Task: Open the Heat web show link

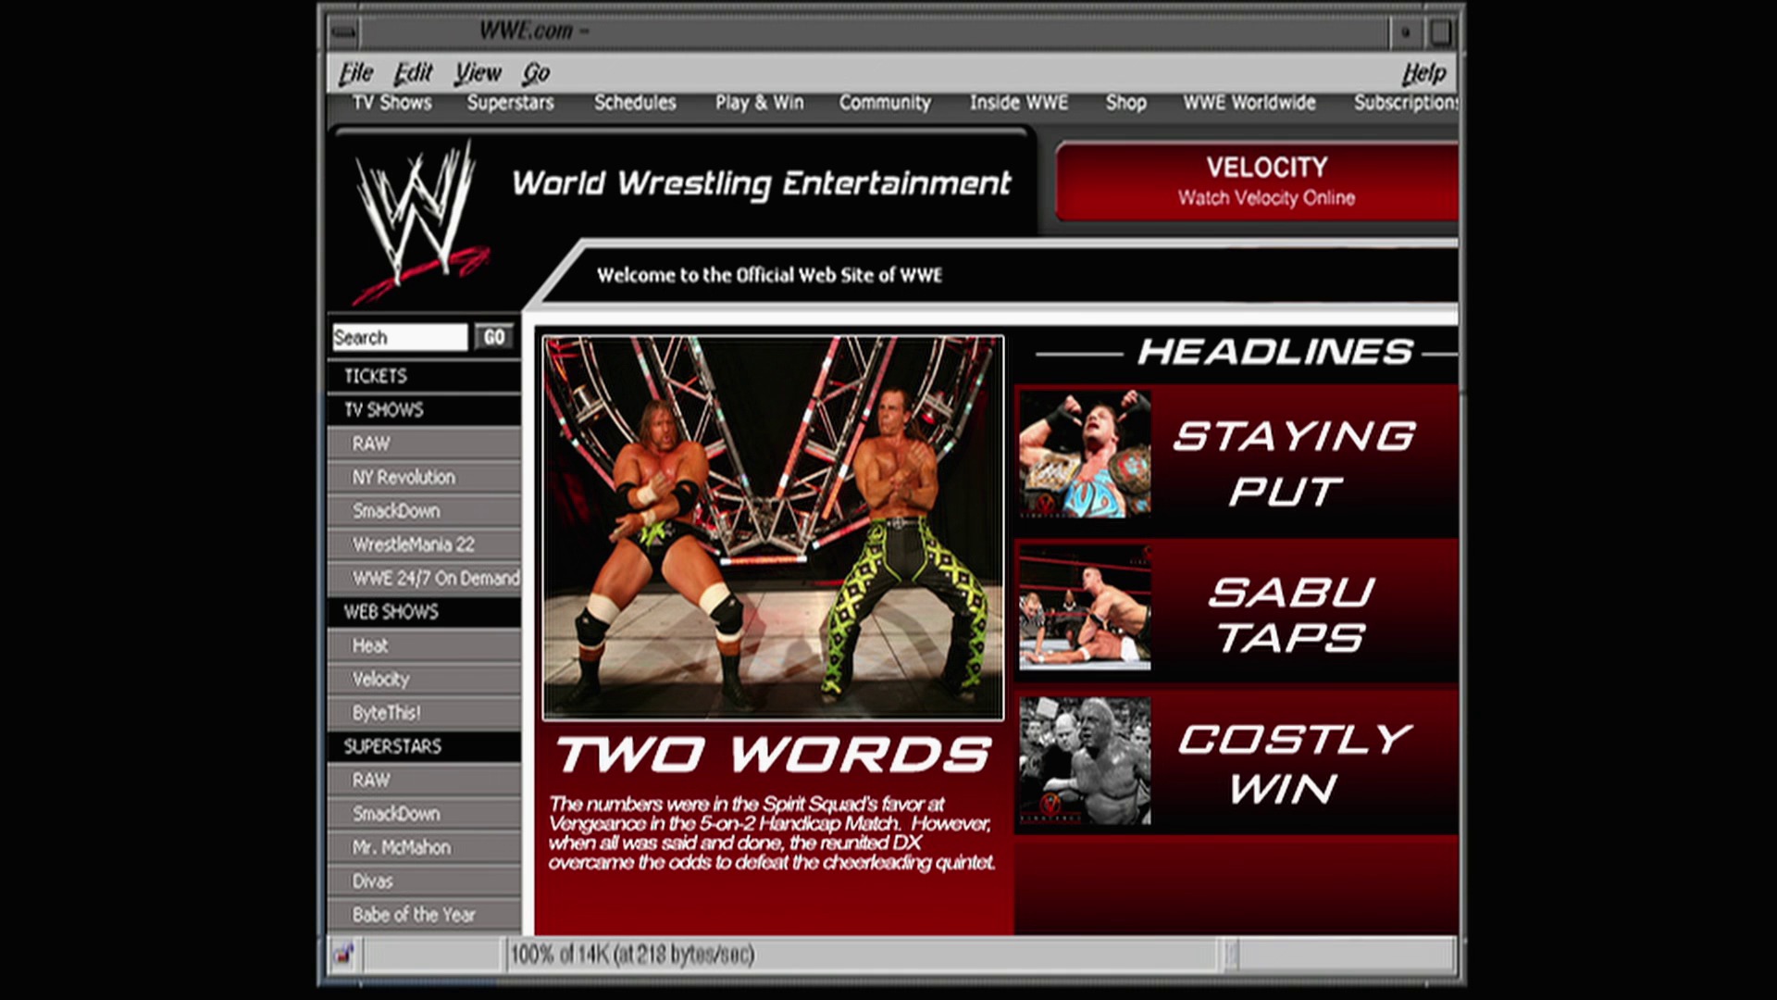Action: (424, 645)
